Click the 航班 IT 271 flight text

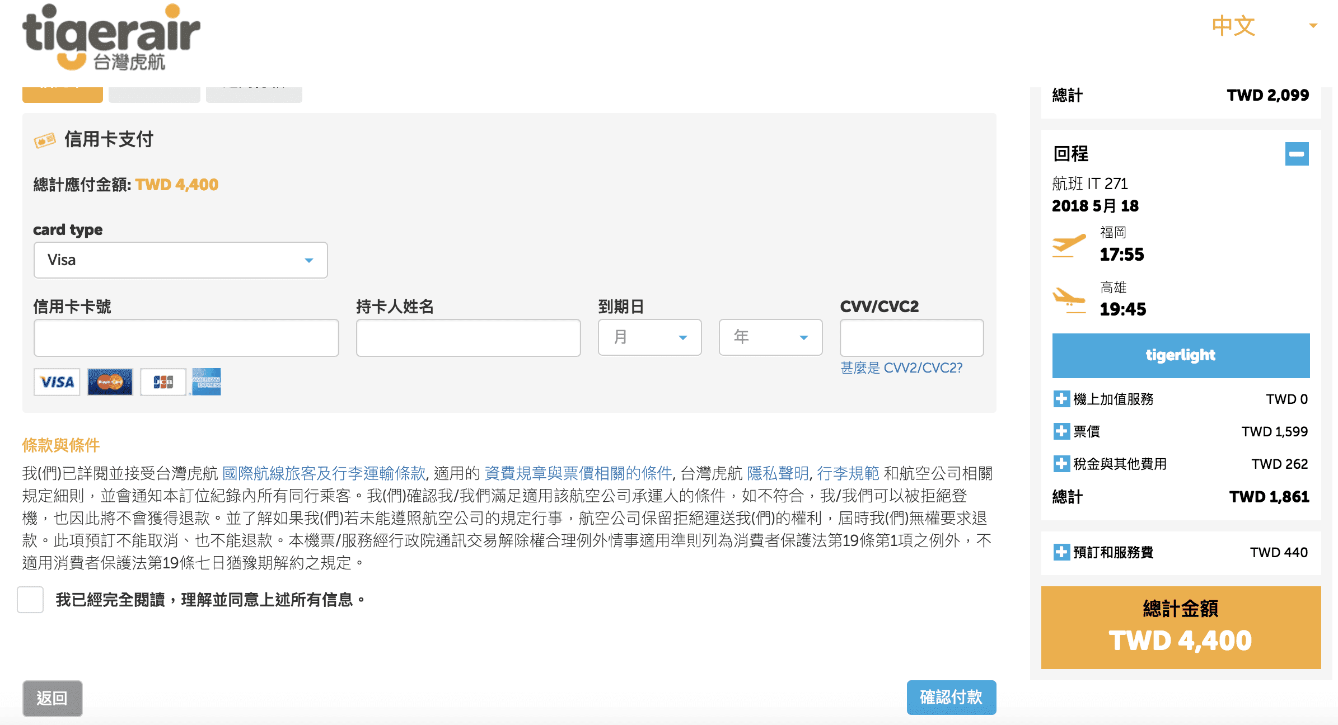tap(1089, 183)
